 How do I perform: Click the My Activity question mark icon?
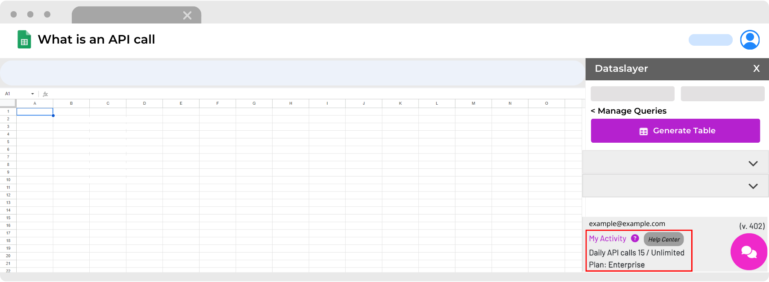pyautogui.click(x=635, y=238)
